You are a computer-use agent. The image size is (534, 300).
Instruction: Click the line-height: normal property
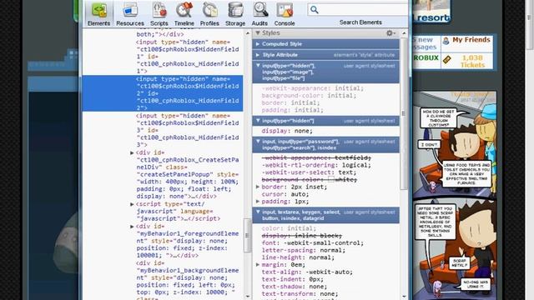(298, 257)
